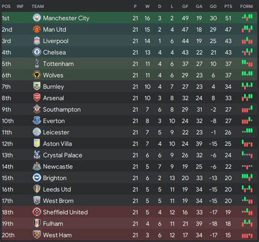Click Fulham's form guide bars

pyautogui.click(x=247, y=223)
